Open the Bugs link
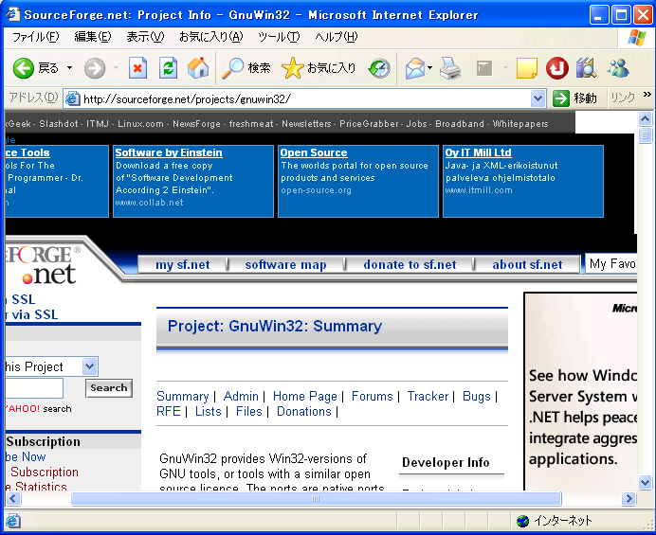 476,396
